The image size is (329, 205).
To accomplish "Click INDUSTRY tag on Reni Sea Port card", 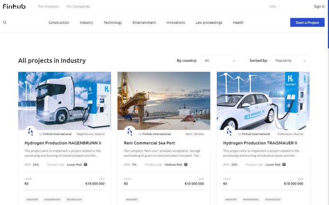I will coord(132,200).
